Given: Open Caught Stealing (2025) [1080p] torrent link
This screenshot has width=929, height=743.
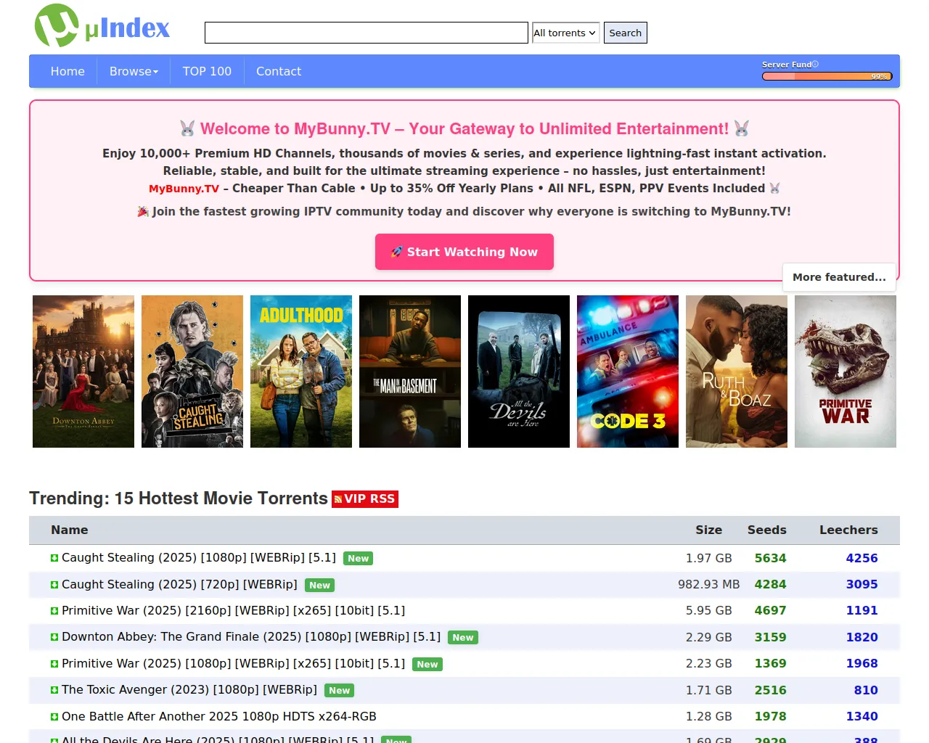Looking at the screenshot, I should tap(199, 557).
